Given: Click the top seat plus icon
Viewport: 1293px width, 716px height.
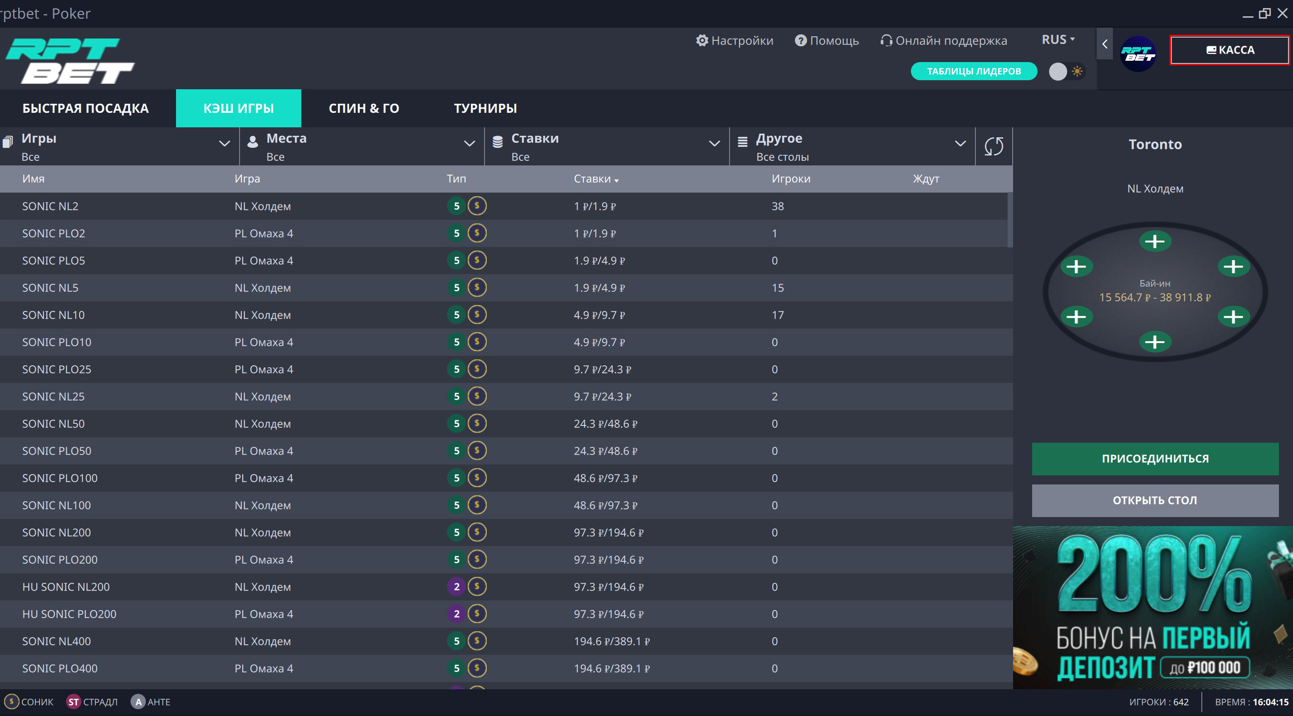Looking at the screenshot, I should pos(1155,241).
